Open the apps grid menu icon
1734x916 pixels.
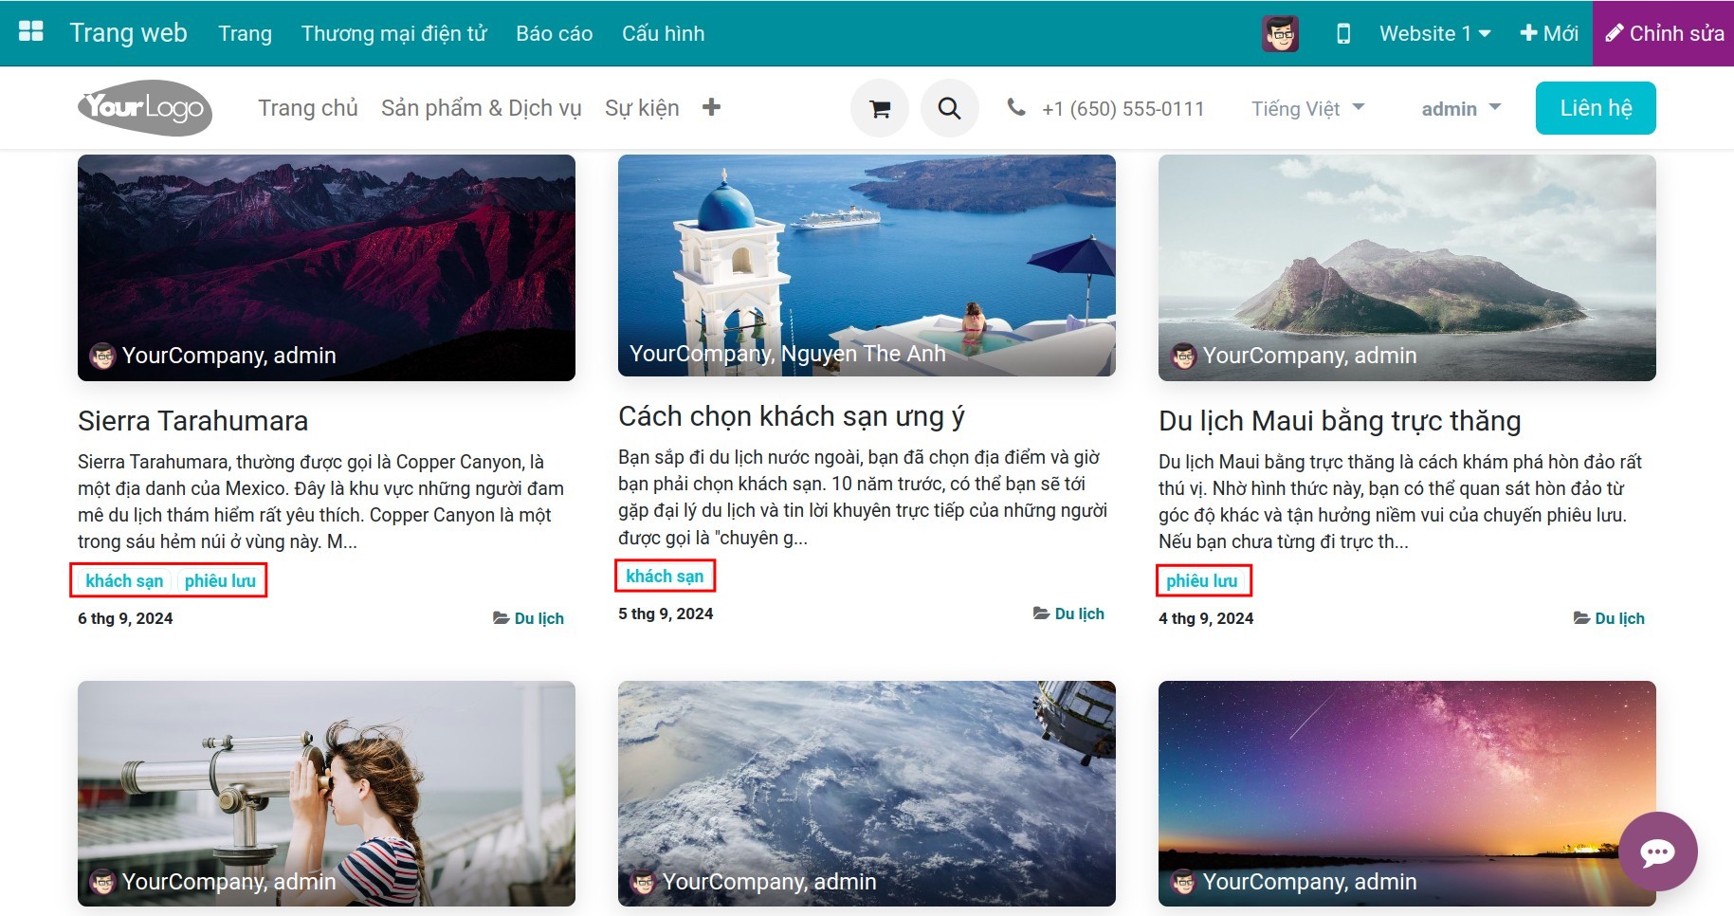pyautogui.click(x=31, y=32)
